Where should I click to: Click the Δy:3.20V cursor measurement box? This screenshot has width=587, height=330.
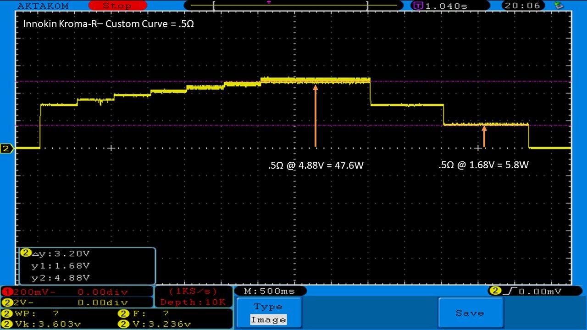87,266
